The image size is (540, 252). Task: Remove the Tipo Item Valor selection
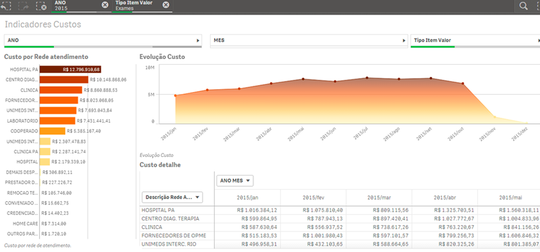click(166, 5)
